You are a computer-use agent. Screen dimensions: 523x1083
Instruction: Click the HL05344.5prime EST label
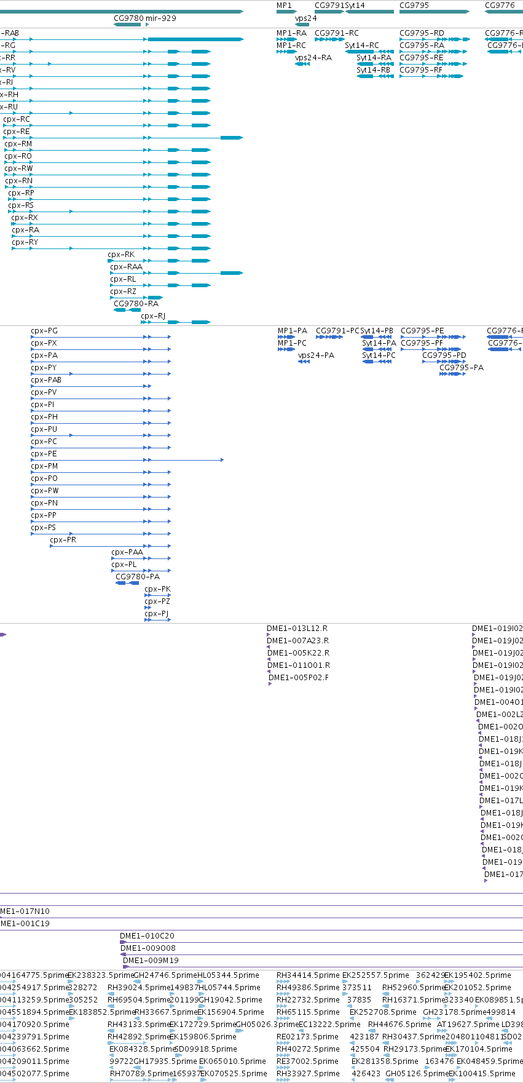tap(229, 975)
